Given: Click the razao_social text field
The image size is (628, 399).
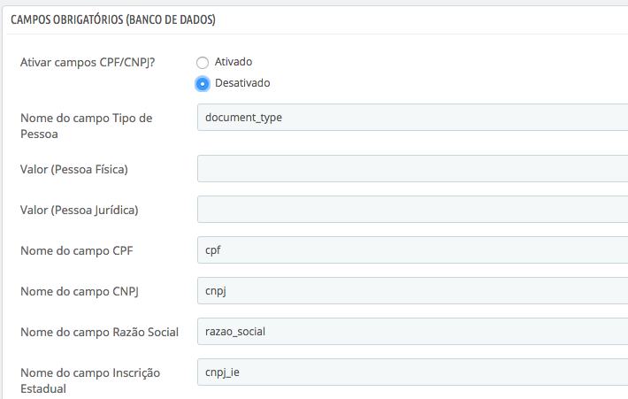Looking at the screenshot, I should tap(412, 332).
